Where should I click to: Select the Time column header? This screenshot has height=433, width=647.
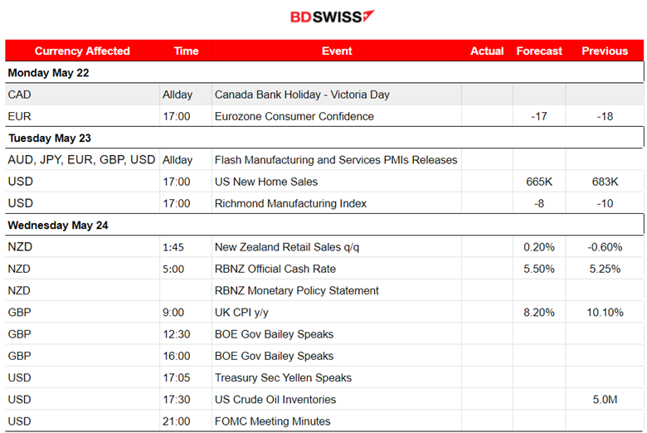click(186, 51)
